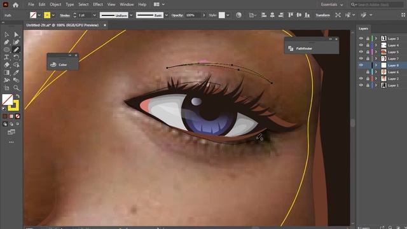Screen dimensions: 407x229
Task: Open the Window menu
Action: [127, 4]
